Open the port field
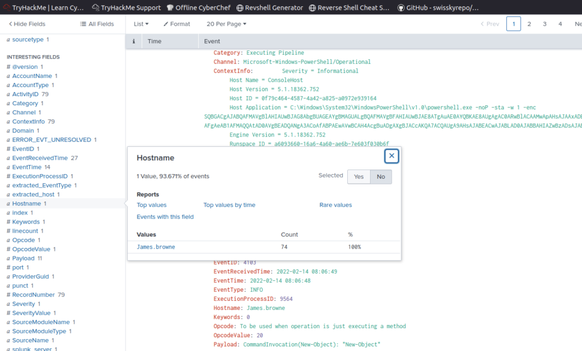Screen dimensions: 582x351 [18, 267]
